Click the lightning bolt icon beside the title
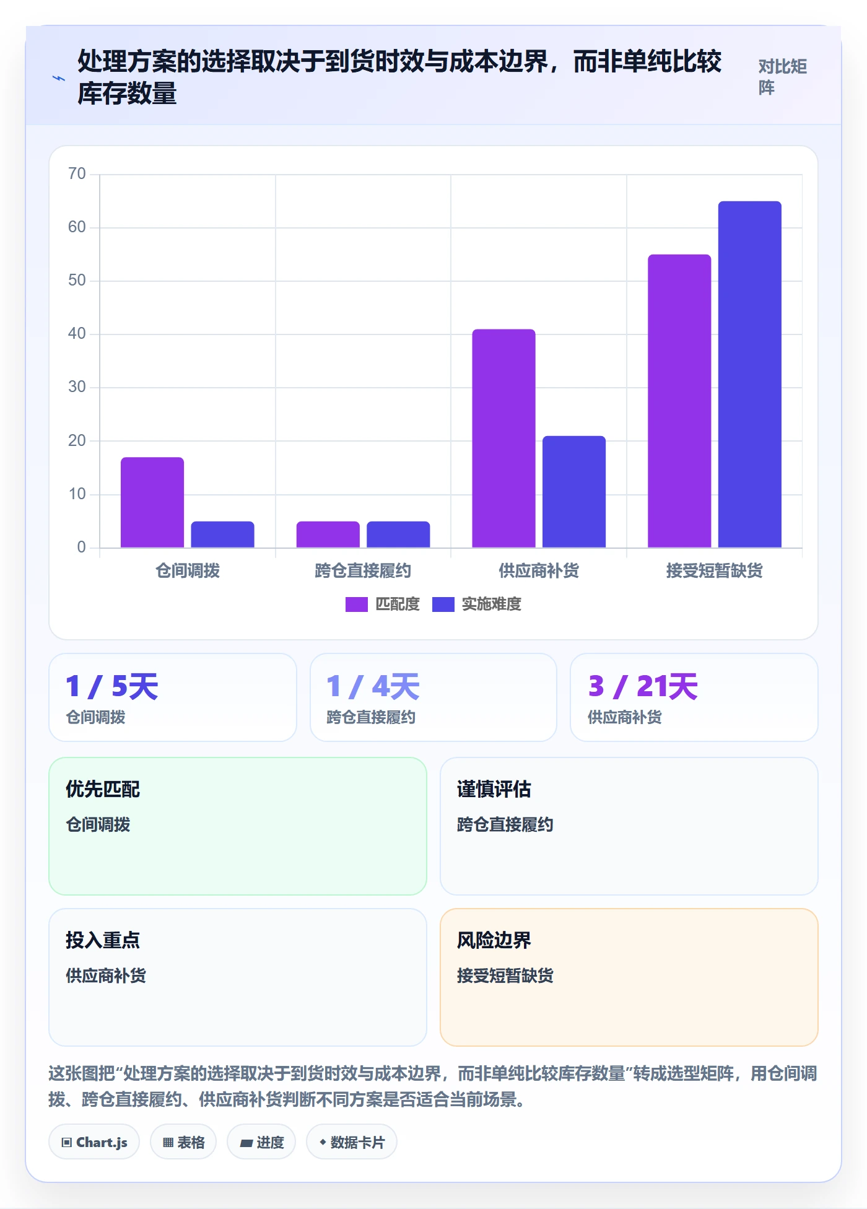 (59, 78)
